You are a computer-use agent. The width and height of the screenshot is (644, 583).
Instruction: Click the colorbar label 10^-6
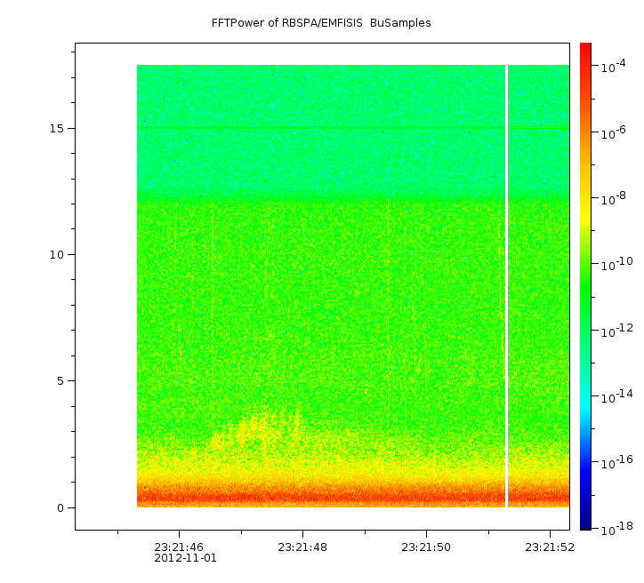click(613, 133)
